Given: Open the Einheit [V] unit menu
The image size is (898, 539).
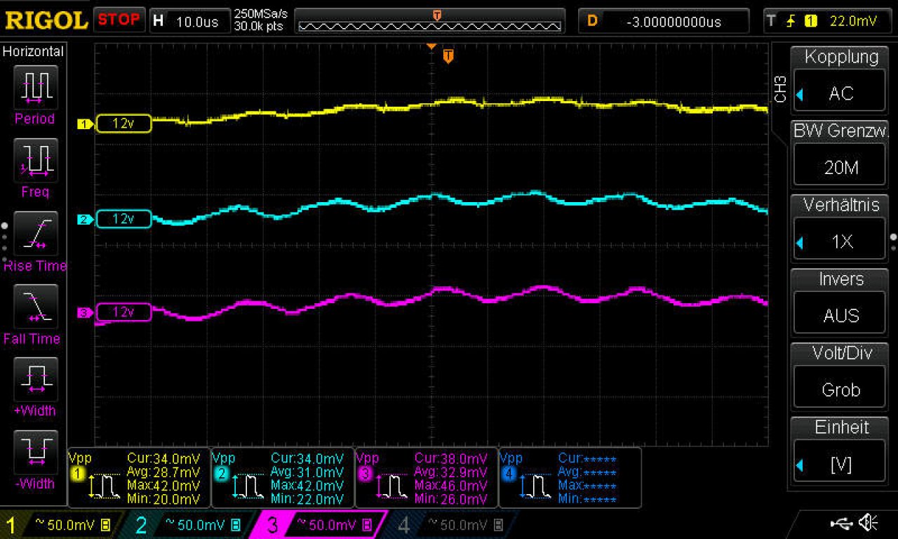Looking at the screenshot, I should pos(840,451).
